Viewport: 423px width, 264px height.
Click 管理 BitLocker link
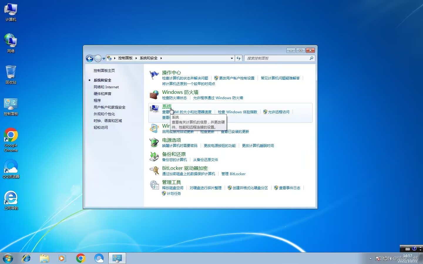[234, 174]
